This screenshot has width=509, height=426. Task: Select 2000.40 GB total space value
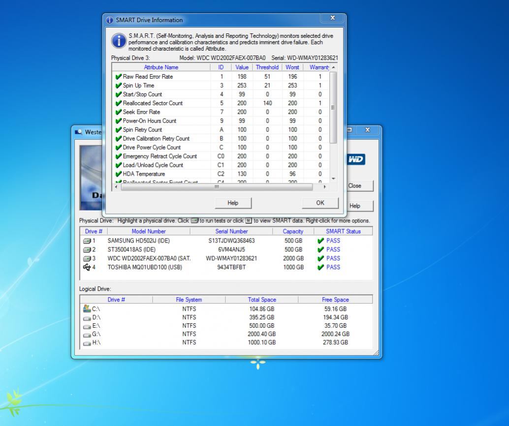pos(262,334)
